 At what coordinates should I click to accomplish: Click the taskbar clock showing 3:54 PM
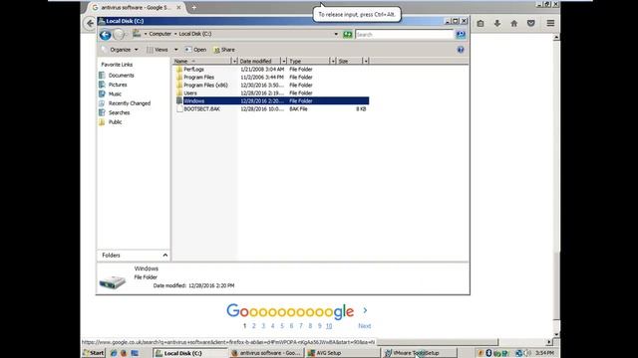pos(544,353)
